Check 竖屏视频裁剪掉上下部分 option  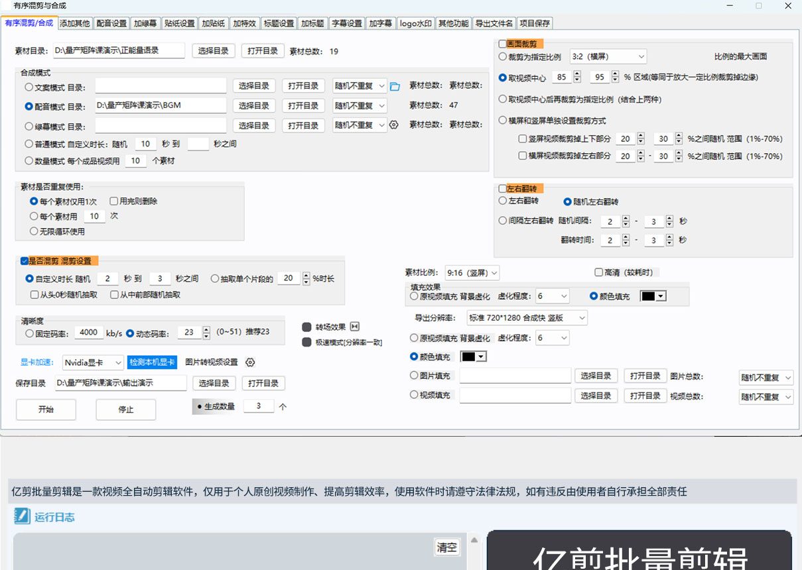522,139
